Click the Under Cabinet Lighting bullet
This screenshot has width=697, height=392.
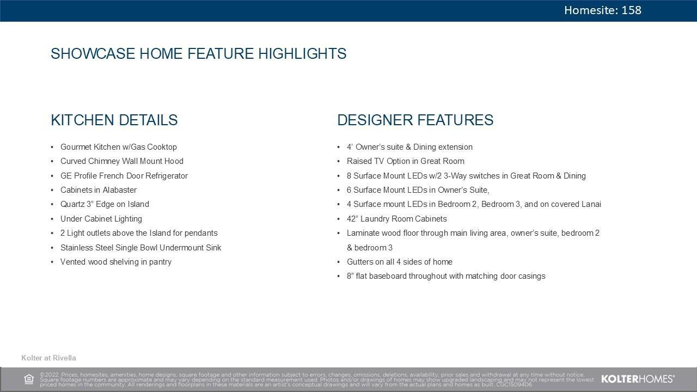(x=101, y=219)
